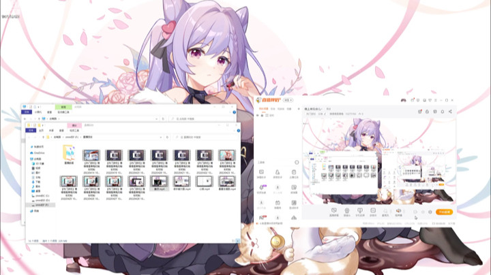This screenshot has height=275, width=491.
Task: Click the orange start live button in Livehime
Action: tap(445, 212)
